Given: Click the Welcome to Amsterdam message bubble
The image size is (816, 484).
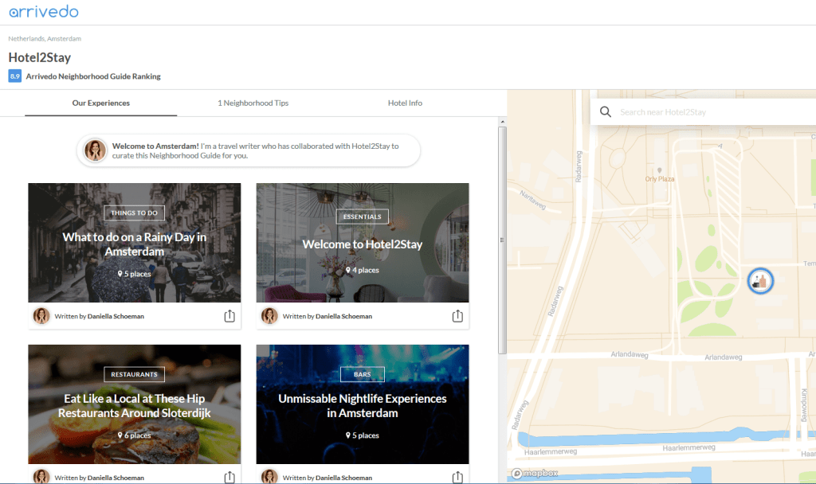Looking at the screenshot, I should pyautogui.click(x=249, y=150).
